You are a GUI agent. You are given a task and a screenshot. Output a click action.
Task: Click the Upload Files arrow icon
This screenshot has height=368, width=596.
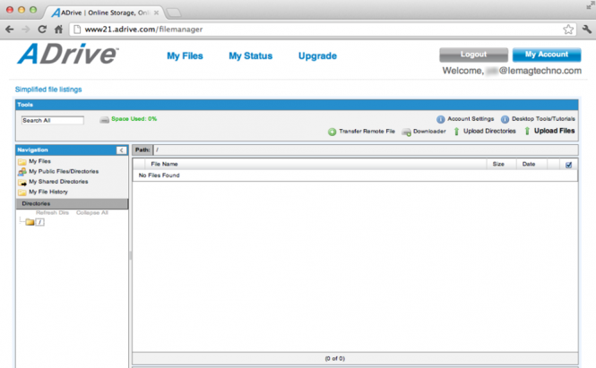527,132
